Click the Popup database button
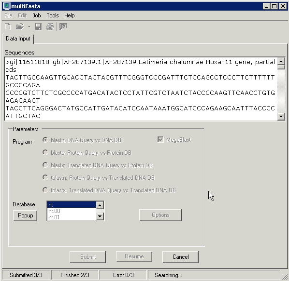289x281 pixels. tap(25, 215)
